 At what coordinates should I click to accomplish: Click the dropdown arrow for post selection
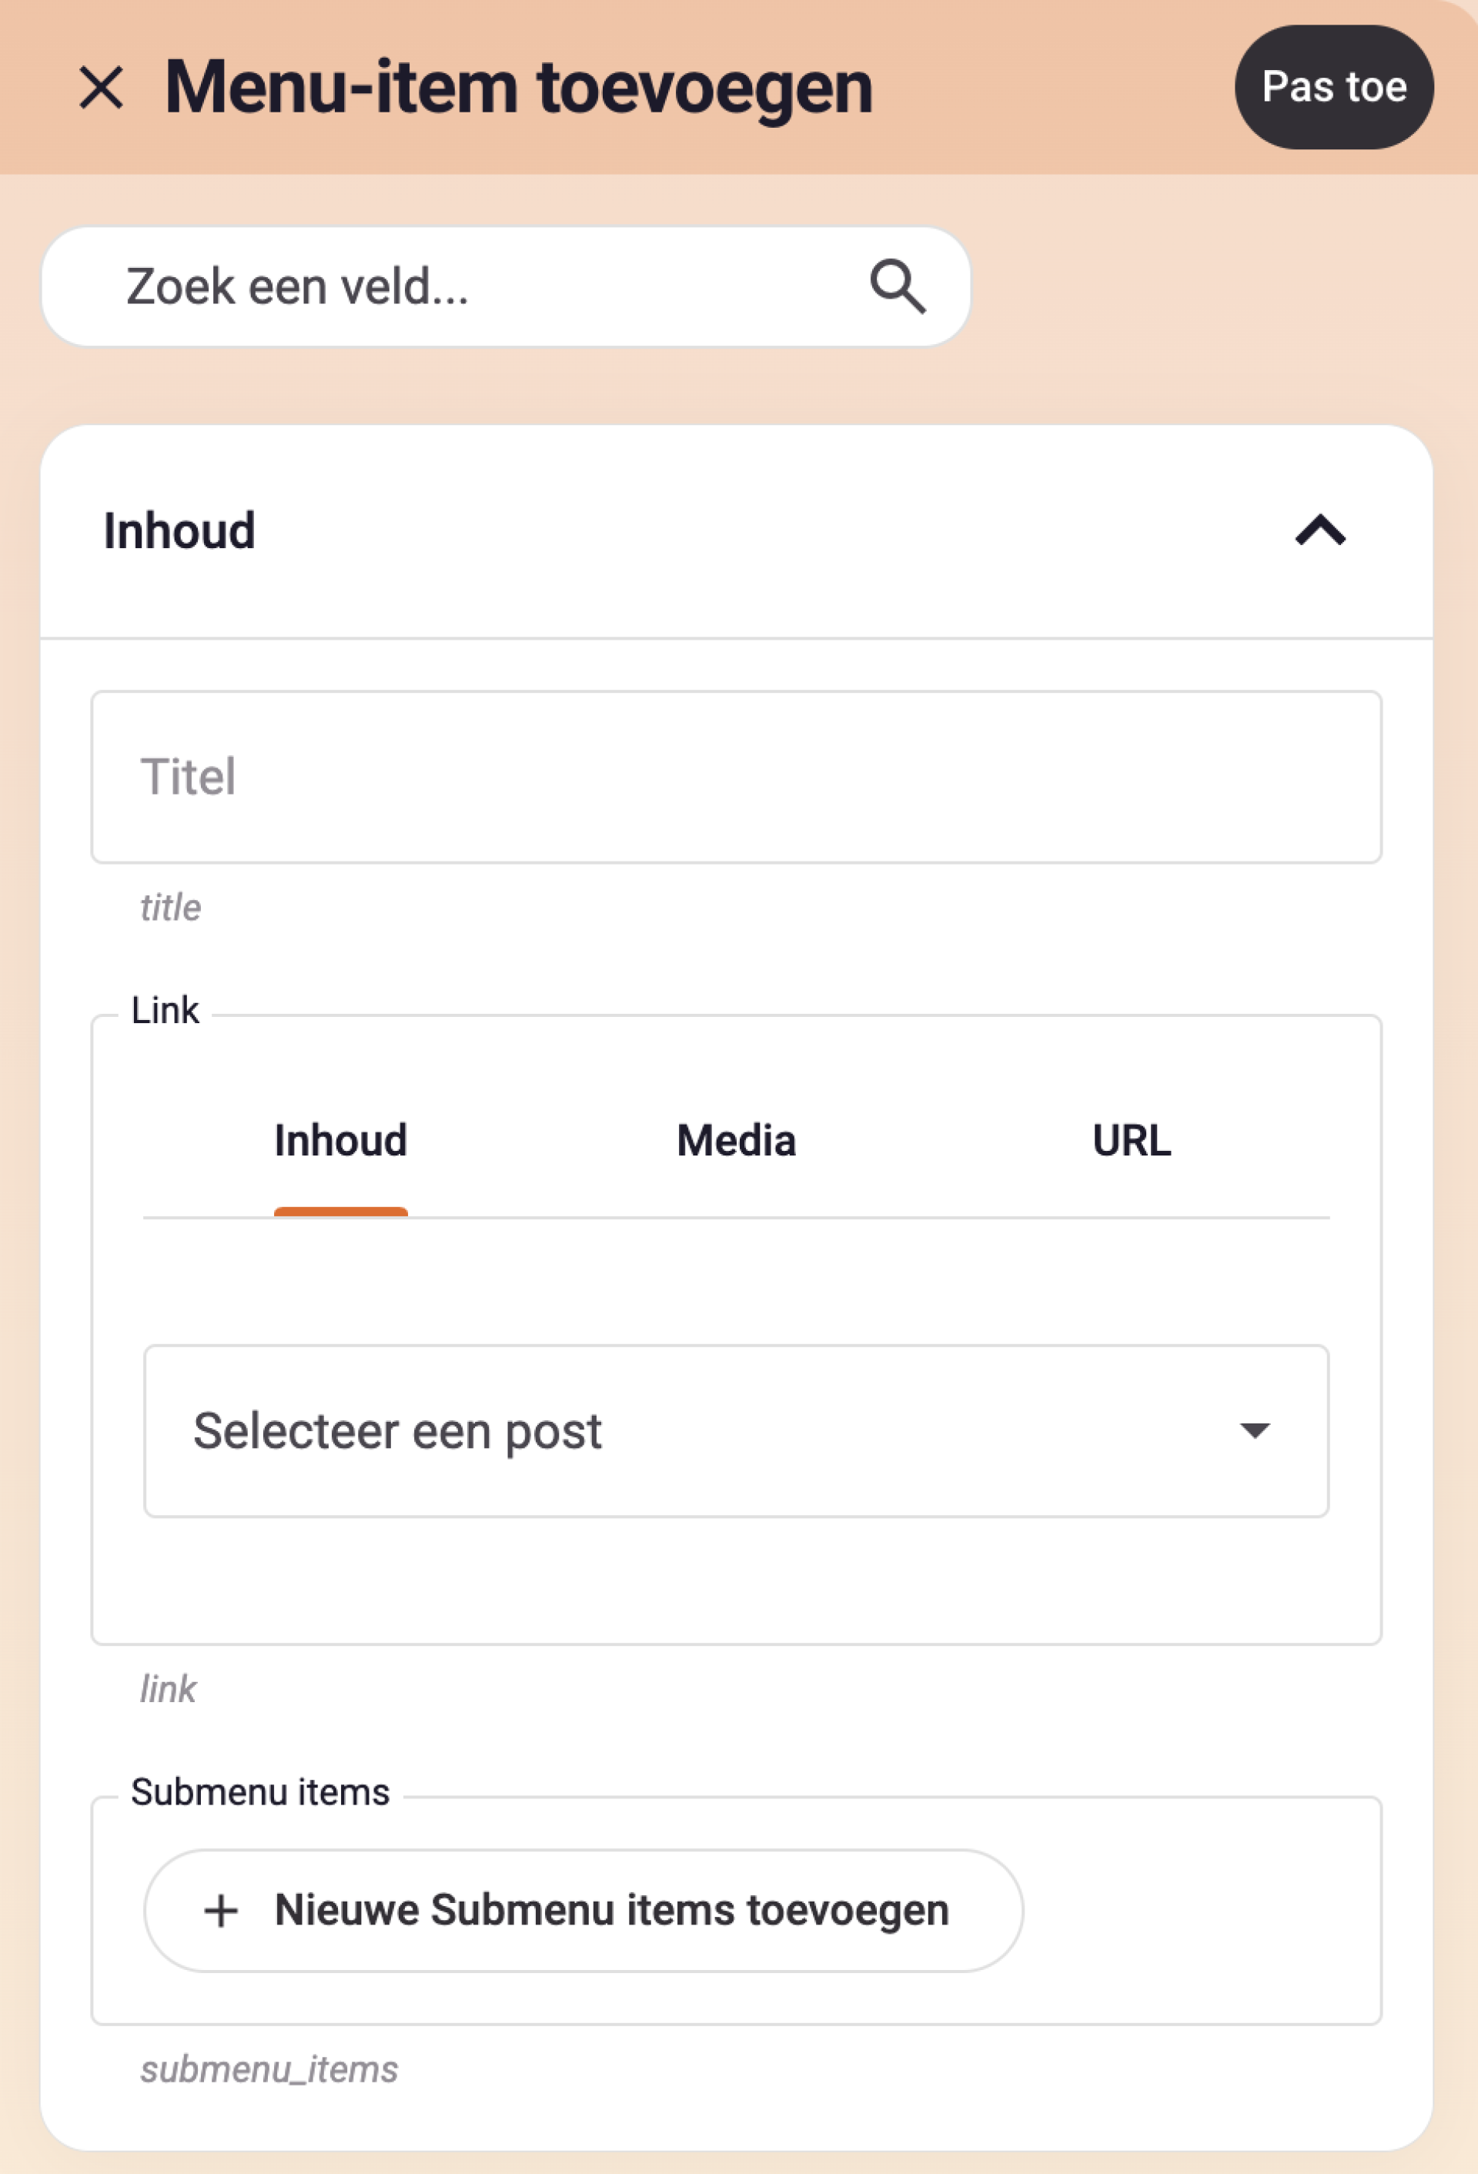pos(1255,1430)
